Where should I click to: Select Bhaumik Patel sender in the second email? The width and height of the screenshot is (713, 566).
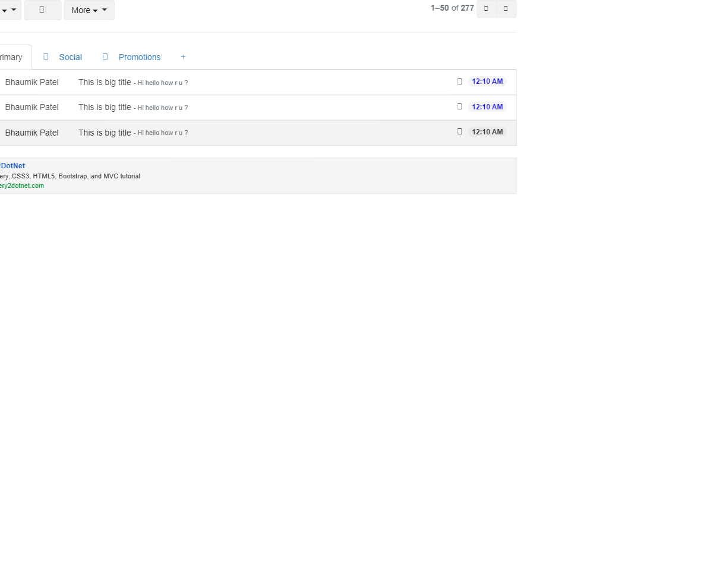tap(32, 107)
